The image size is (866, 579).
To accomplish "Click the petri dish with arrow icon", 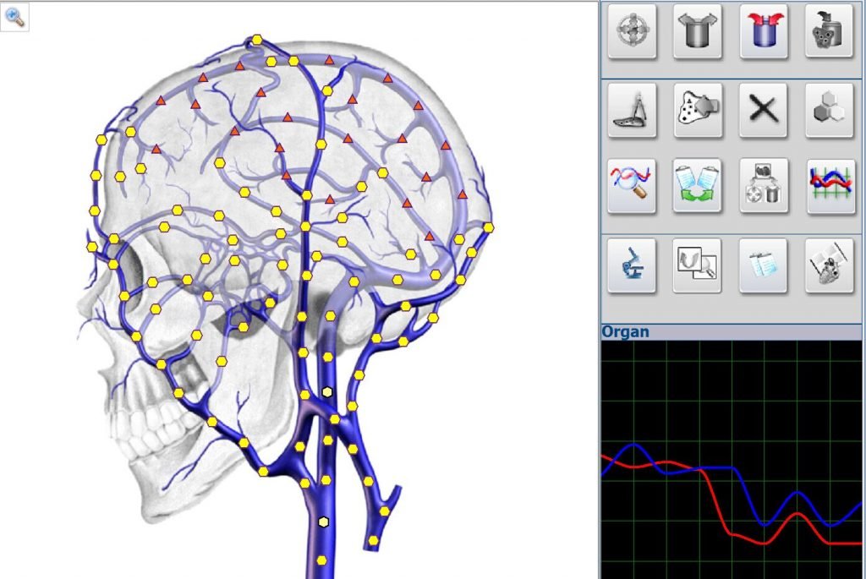I will 698,111.
